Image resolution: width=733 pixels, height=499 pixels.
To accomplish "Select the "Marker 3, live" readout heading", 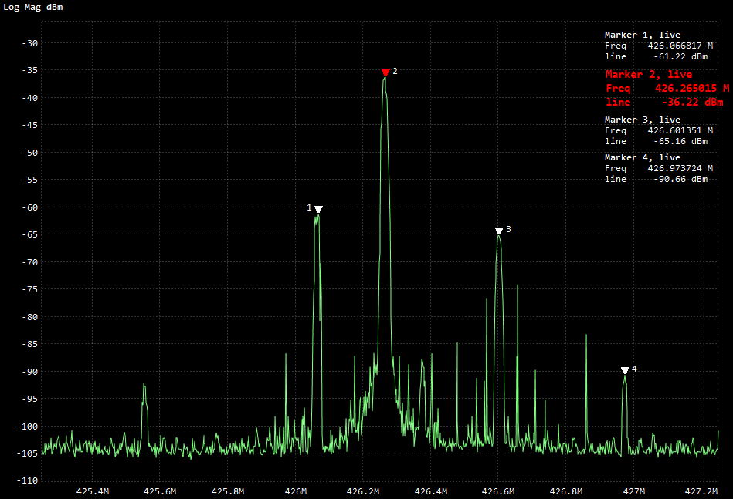I will (642, 120).
